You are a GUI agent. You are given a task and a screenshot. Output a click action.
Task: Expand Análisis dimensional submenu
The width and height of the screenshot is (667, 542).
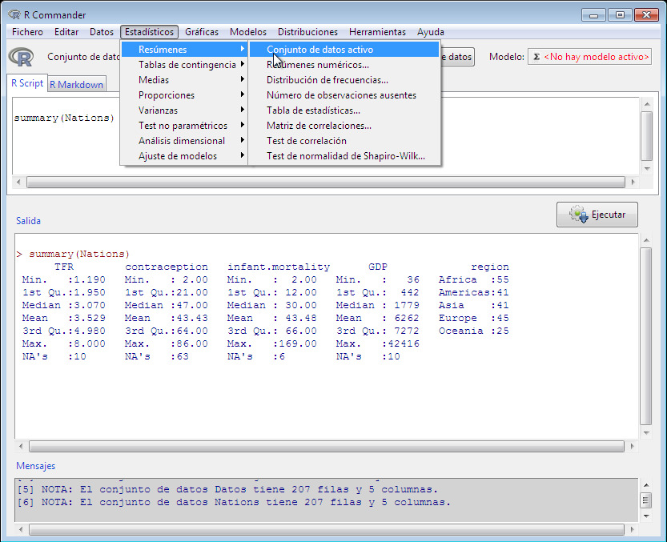pyautogui.click(x=184, y=141)
